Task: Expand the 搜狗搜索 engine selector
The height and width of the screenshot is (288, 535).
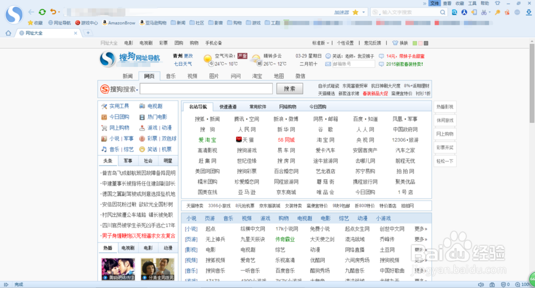Action: (119, 89)
